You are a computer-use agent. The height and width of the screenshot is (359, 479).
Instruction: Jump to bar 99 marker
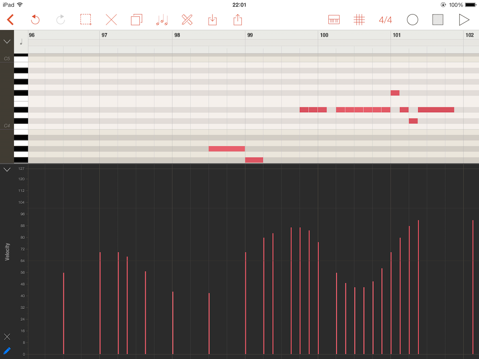coord(250,35)
